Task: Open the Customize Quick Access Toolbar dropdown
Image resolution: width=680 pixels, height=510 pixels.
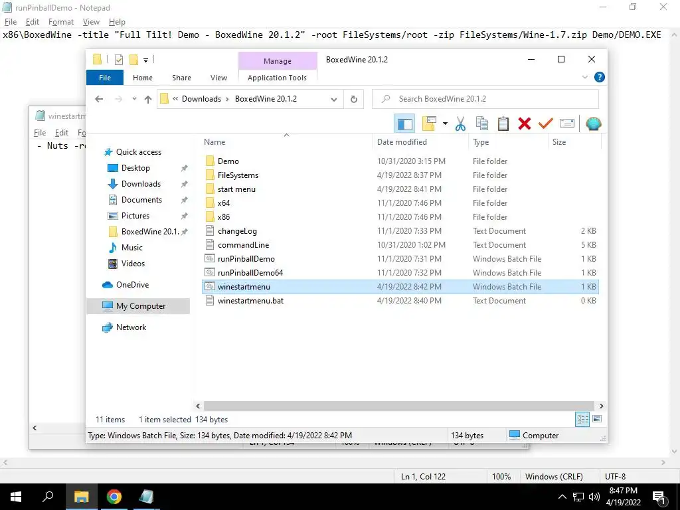Action: (145, 60)
